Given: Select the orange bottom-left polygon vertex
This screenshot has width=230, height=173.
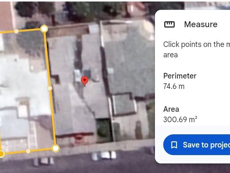Looking at the screenshot, I should click(1, 154).
